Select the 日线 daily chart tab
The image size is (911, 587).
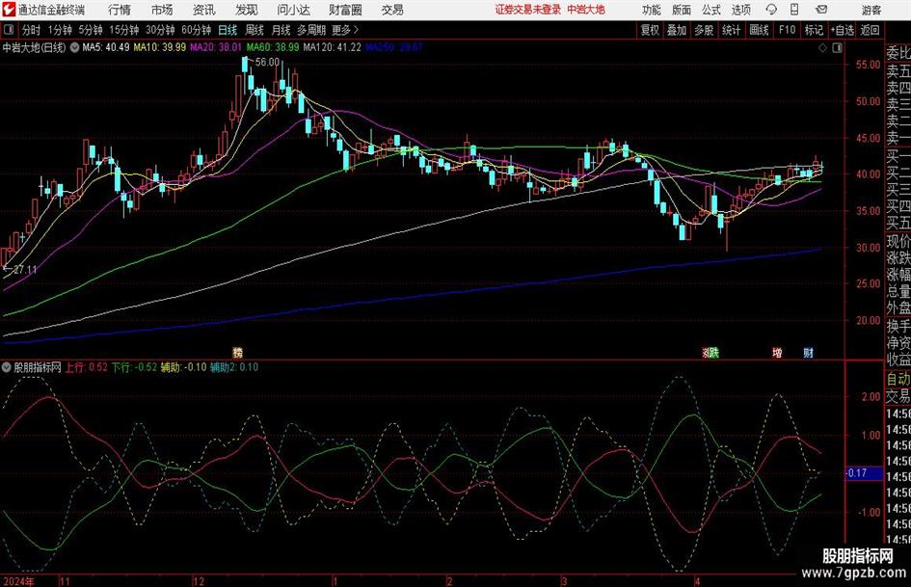[228, 30]
